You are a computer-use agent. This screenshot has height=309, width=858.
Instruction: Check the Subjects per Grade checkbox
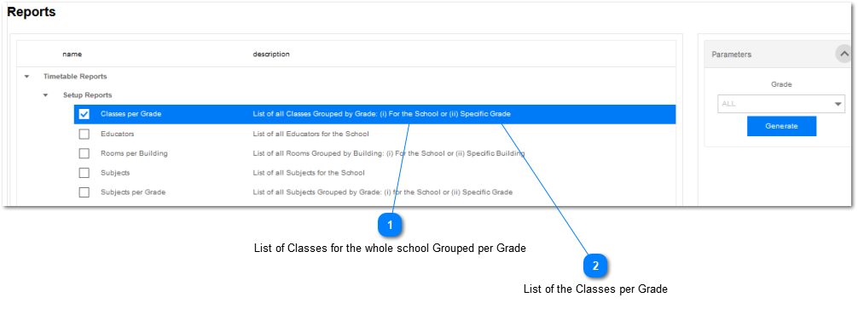coord(84,192)
